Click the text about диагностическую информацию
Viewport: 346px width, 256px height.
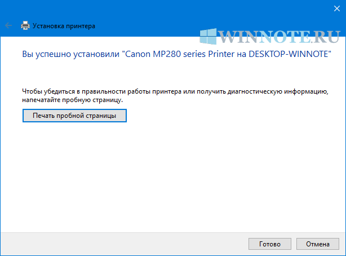coord(175,96)
